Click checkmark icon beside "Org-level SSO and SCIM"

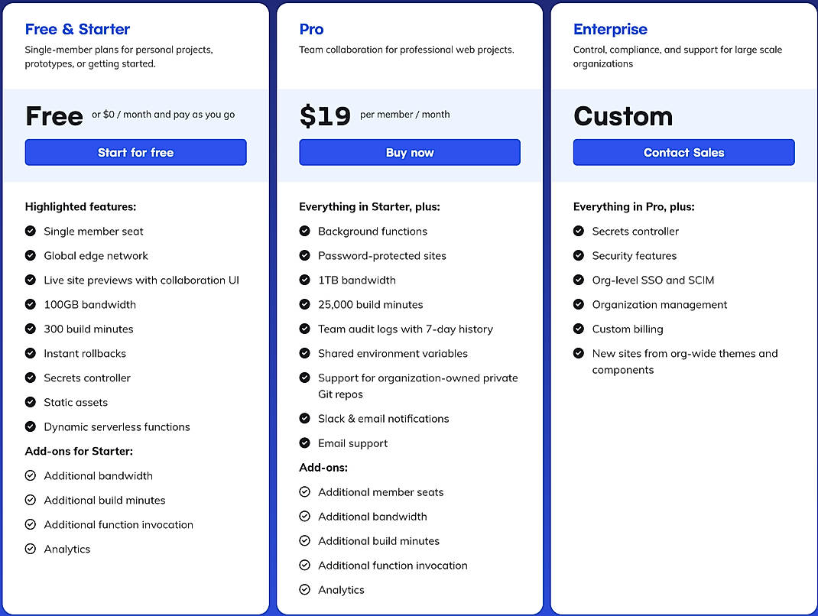pos(579,280)
